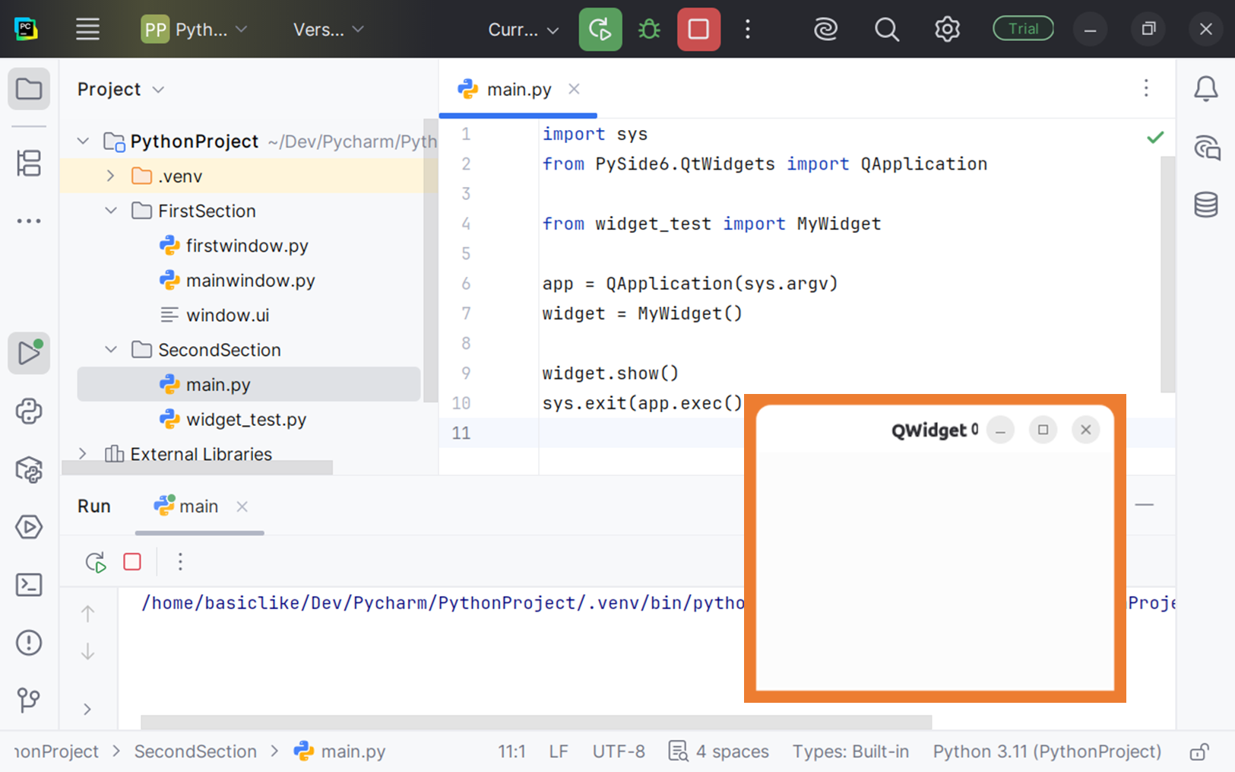Click the up arrow in Run console

88,613
